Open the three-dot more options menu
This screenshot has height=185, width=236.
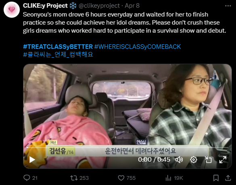tap(228, 6)
